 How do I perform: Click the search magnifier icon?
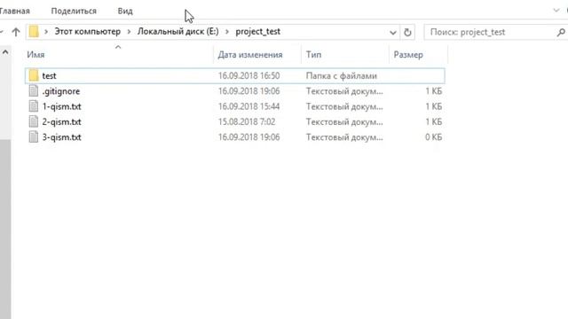tap(561, 32)
